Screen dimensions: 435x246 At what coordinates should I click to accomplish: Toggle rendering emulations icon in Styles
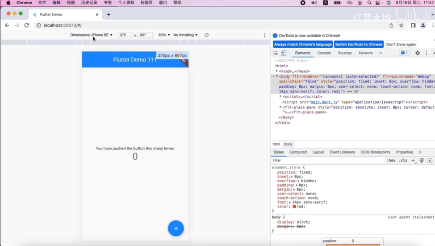click(x=422, y=160)
